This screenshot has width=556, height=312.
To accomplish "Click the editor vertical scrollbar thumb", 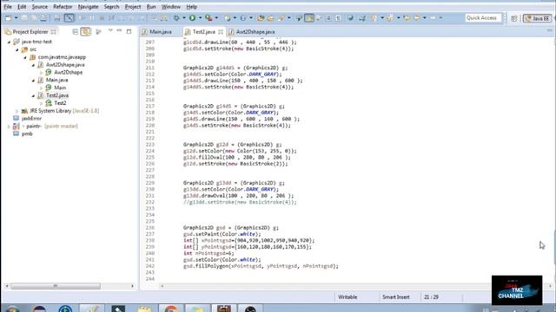I will pos(554,247).
